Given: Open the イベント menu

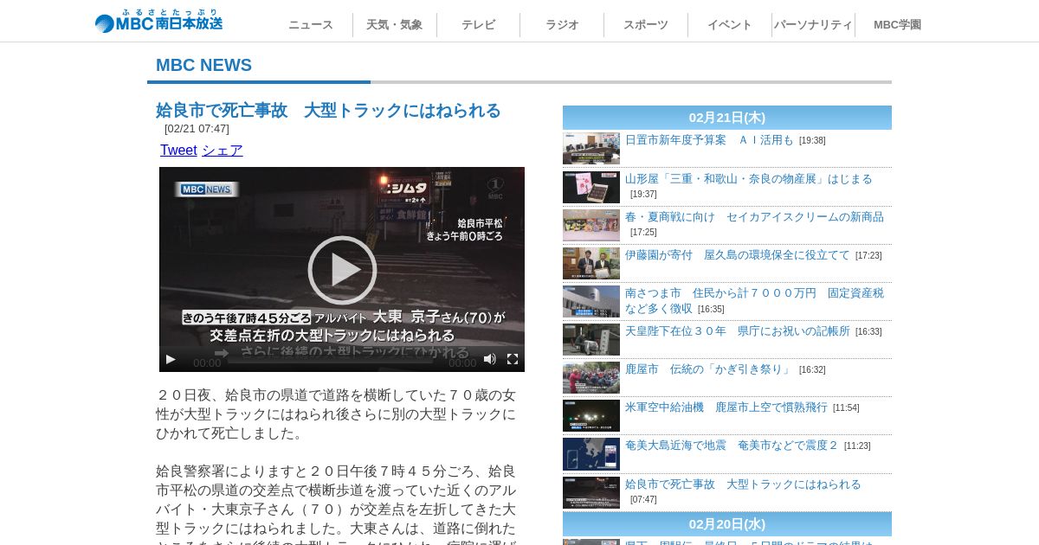Looking at the screenshot, I should (x=730, y=25).
